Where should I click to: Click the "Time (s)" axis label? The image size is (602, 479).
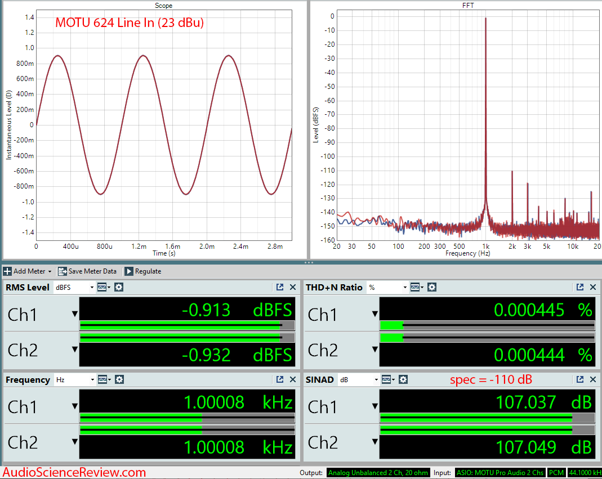tap(164, 253)
